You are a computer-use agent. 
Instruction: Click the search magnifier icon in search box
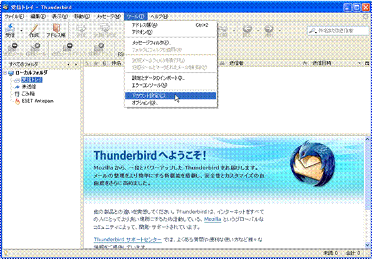[313, 31]
